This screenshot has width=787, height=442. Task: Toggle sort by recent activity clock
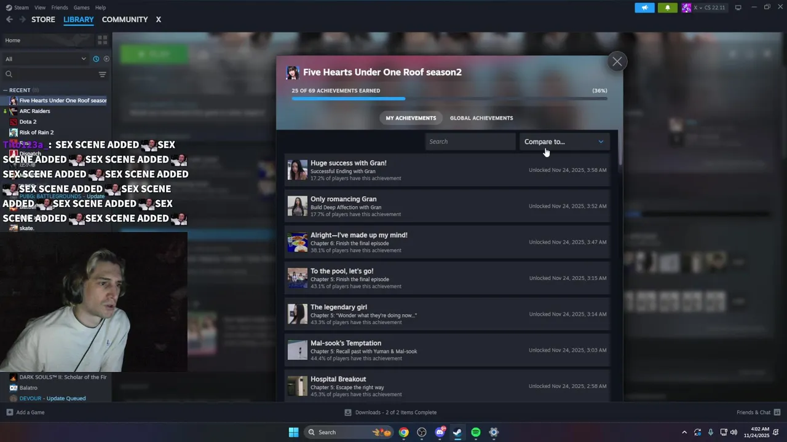point(96,59)
